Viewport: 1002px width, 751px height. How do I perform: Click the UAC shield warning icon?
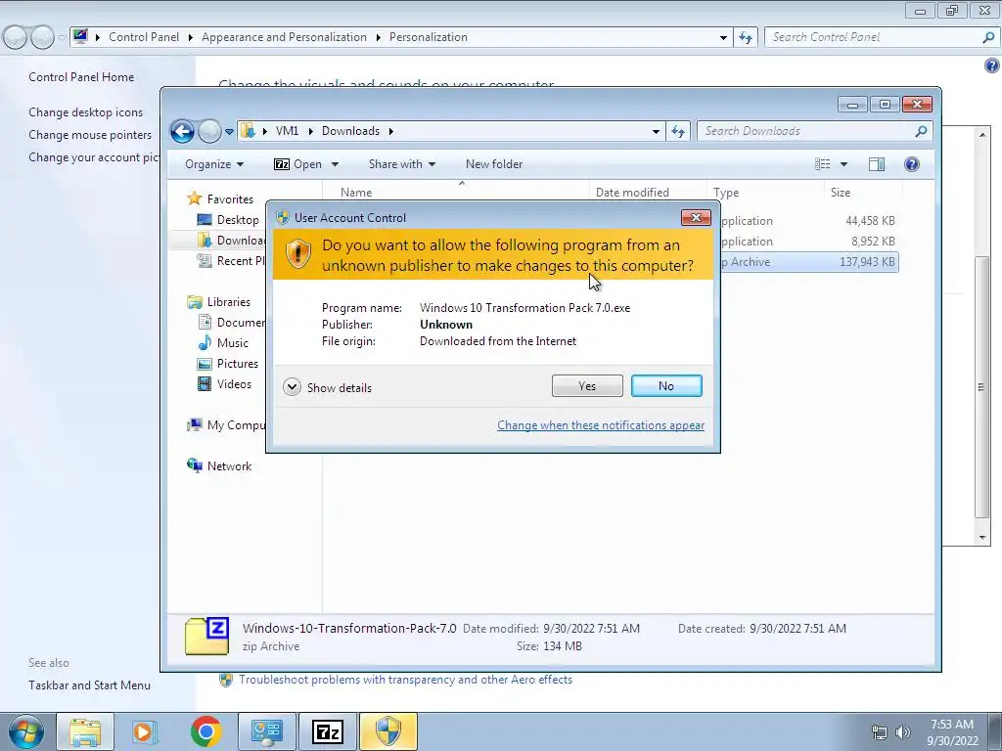(x=297, y=253)
